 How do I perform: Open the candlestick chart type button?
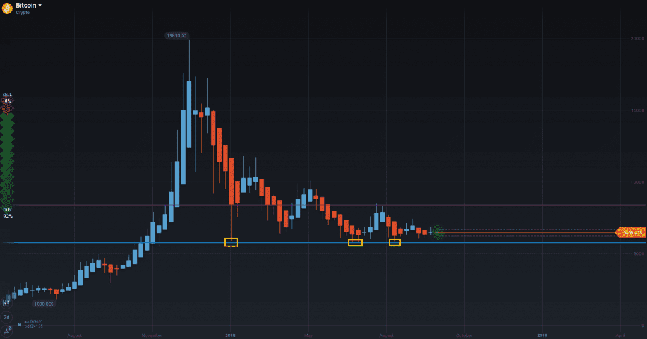[6, 303]
